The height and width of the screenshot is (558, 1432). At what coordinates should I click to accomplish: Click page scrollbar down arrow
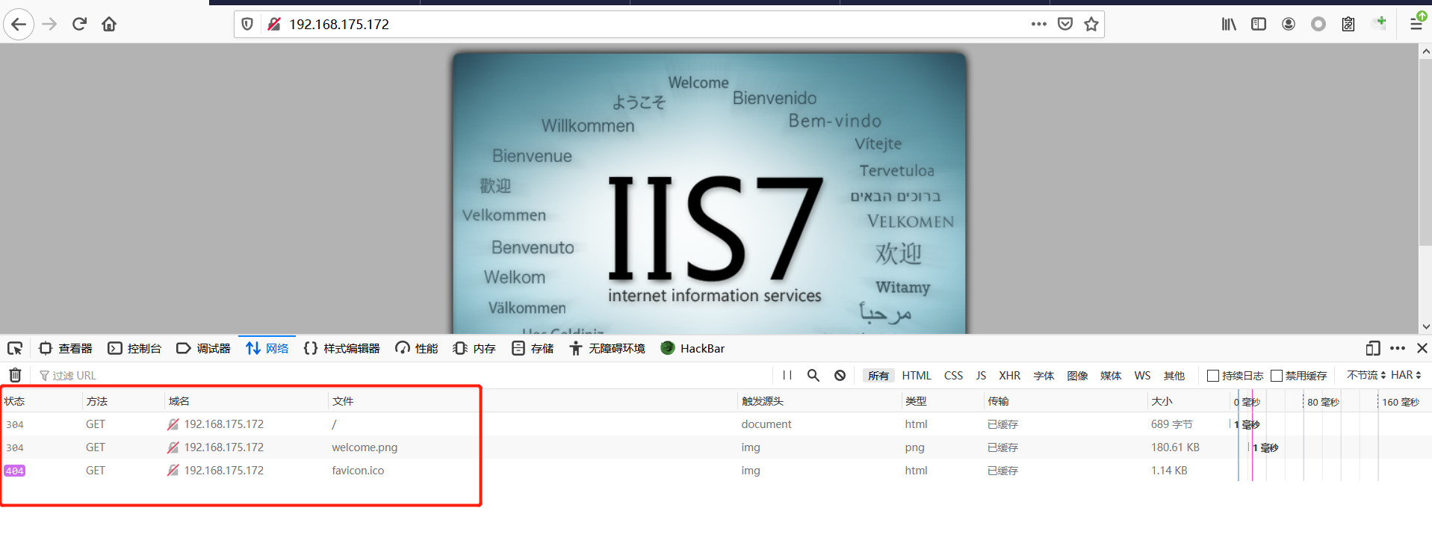click(x=1425, y=326)
